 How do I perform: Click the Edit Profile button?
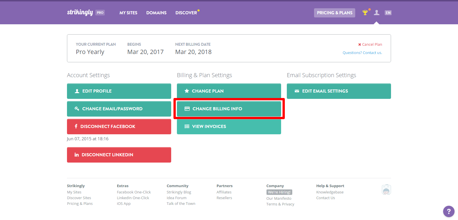119,91
